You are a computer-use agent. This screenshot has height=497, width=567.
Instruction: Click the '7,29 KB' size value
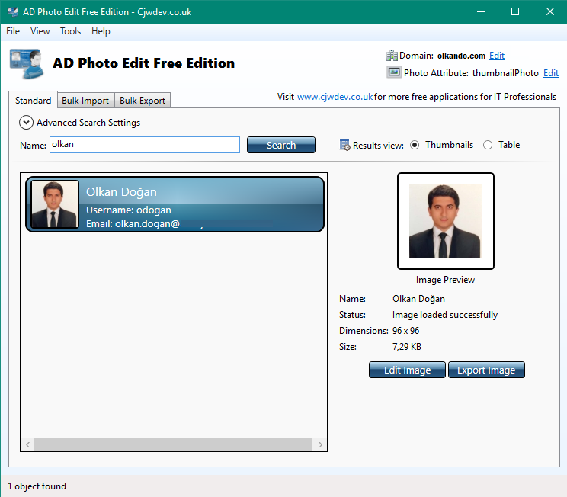pos(407,347)
